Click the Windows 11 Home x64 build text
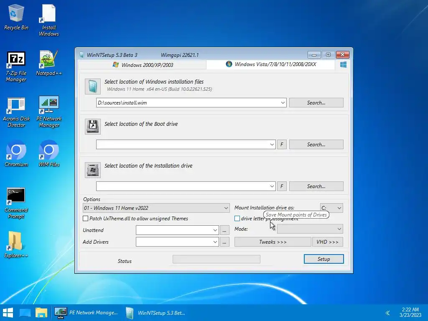 click(159, 89)
